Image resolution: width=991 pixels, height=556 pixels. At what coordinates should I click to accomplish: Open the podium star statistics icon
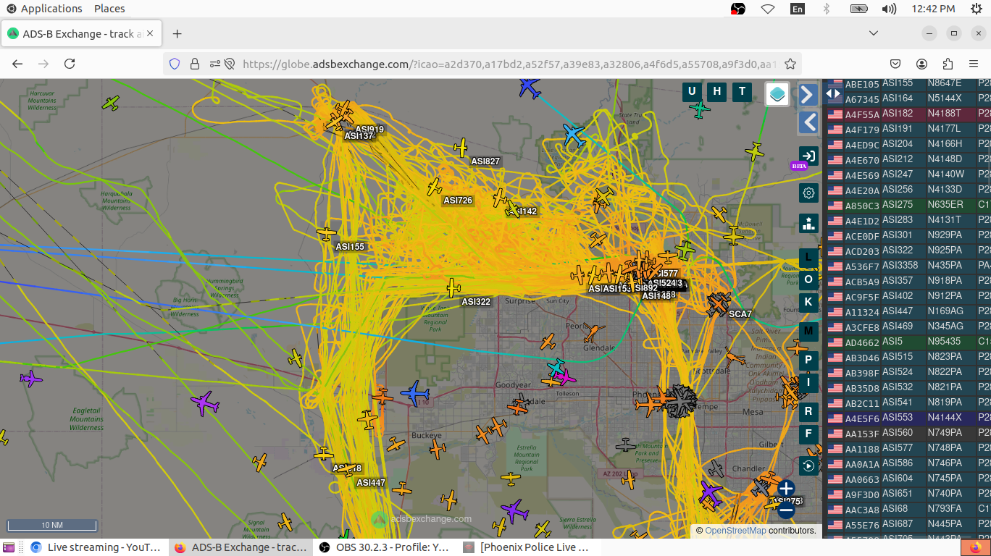coord(808,223)
